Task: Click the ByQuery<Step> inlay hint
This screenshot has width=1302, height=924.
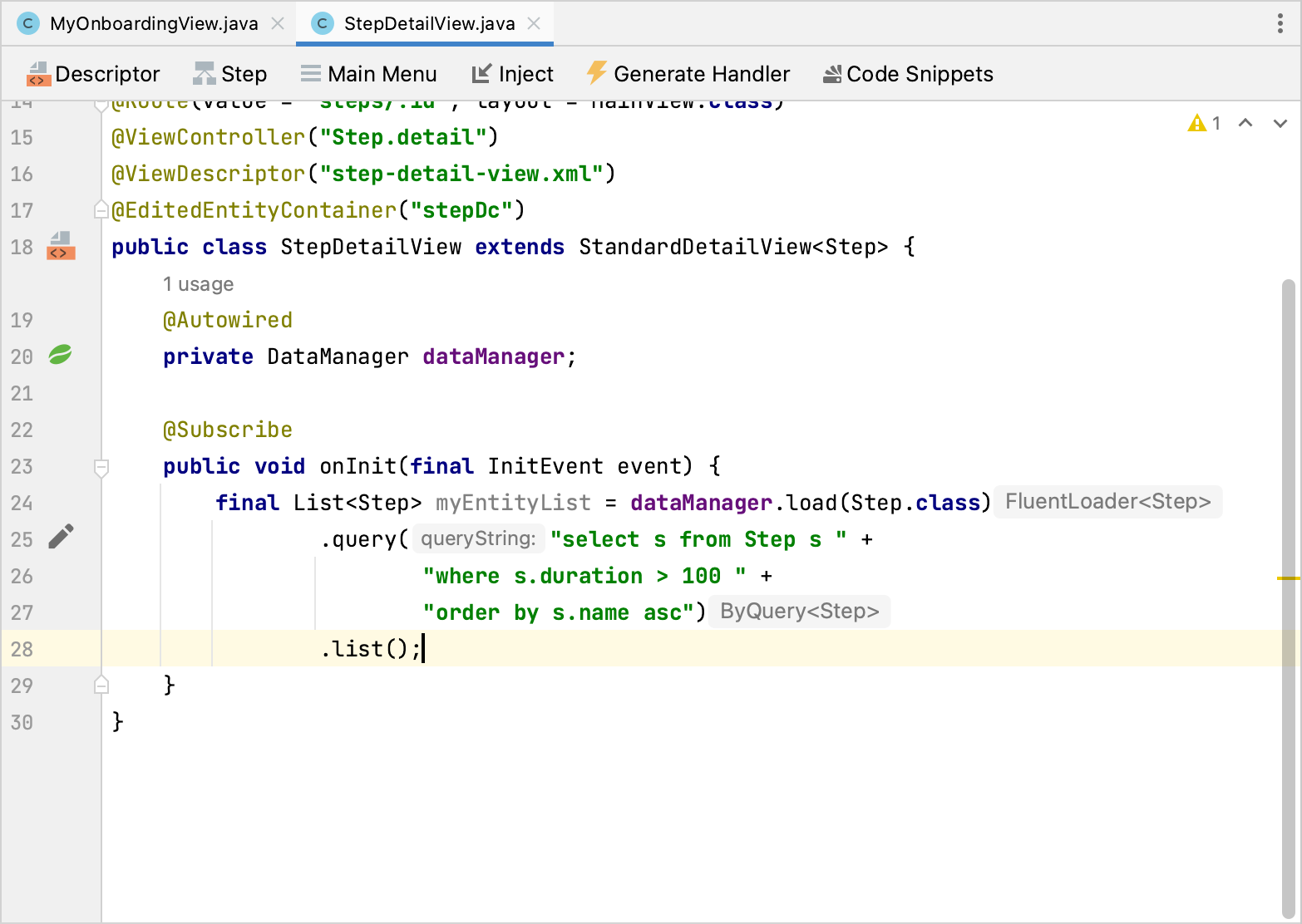Action: pyautogui.click(x=800, y=612)
